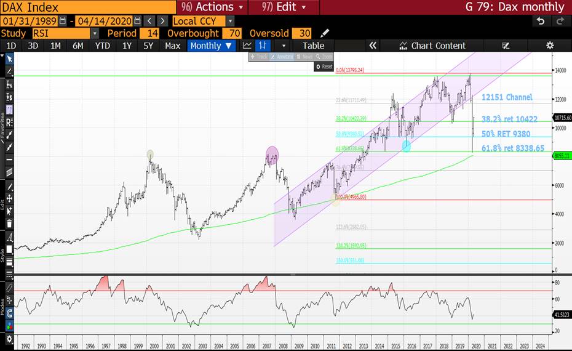The height and width of the screenshot is (351, 572).
Task: Open chart settings gear in toolbar
Action: tap(550, 46)
